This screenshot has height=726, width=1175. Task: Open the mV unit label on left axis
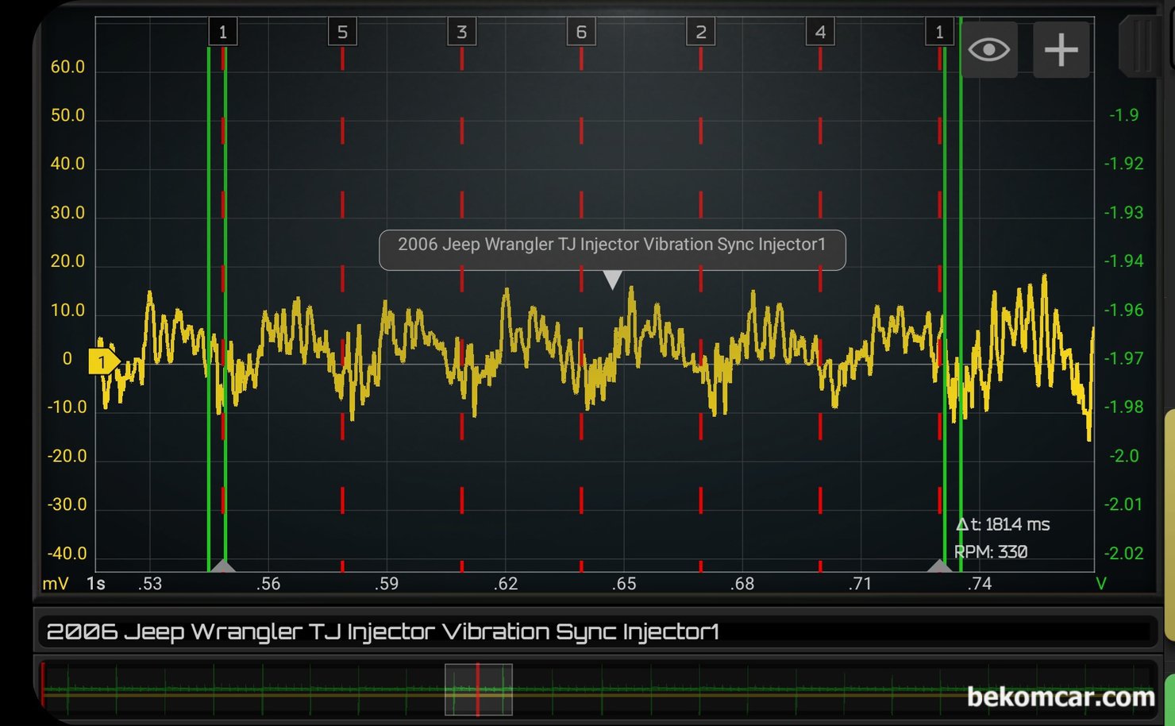[x=56, y=584]
